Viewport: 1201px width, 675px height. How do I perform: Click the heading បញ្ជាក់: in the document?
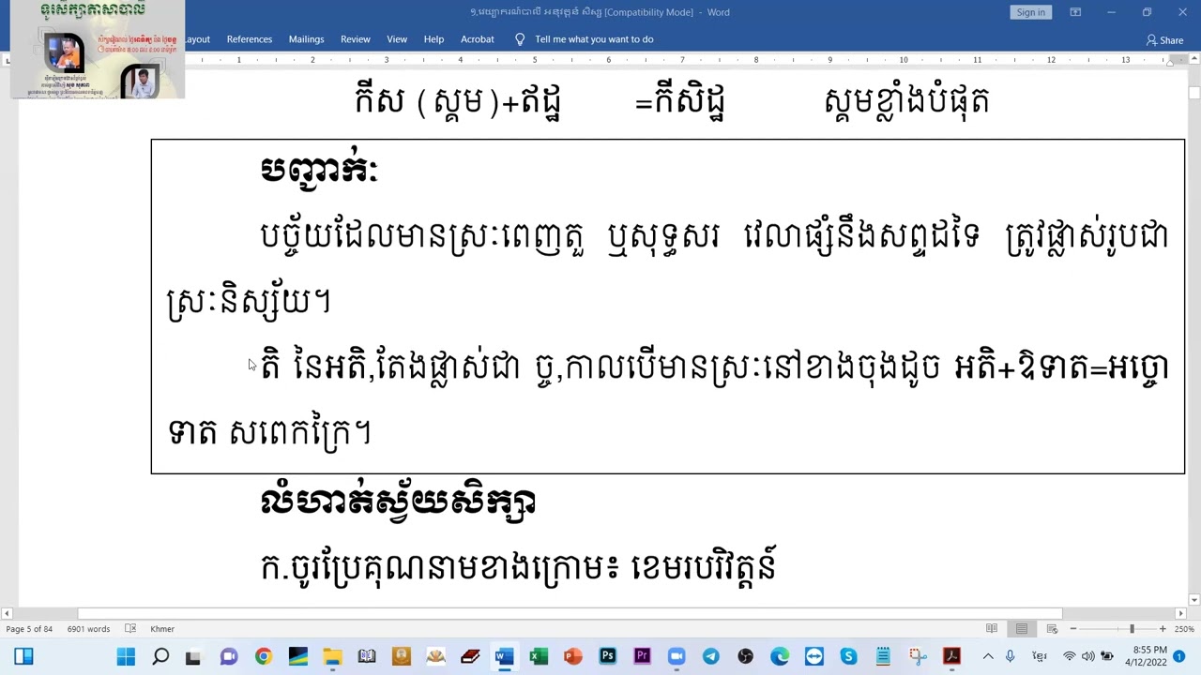pyautogui.click(x=319, y=169)
